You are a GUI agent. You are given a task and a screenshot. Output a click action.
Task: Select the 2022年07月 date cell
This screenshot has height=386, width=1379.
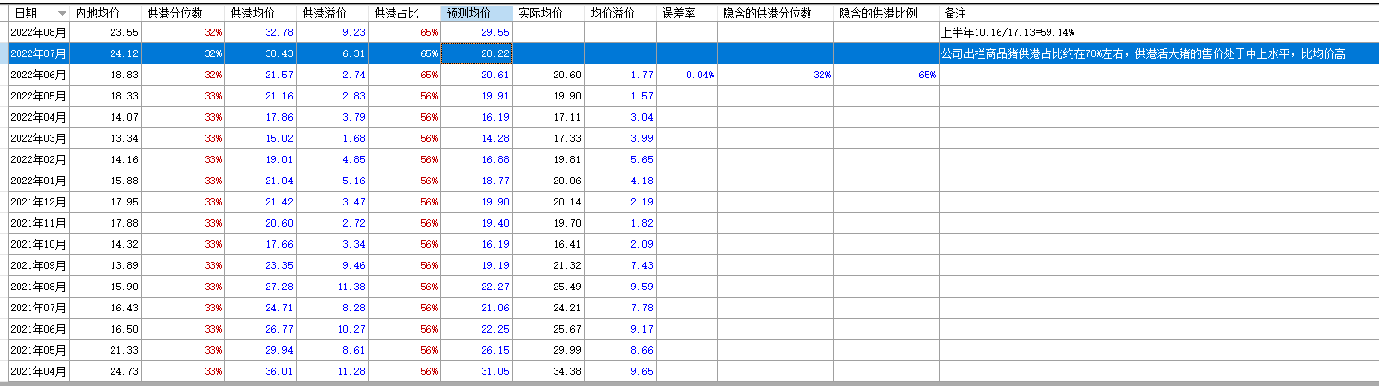coord(40,53)
